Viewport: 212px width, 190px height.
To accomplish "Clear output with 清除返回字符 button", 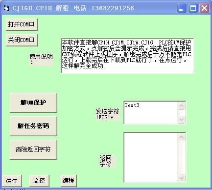I will click(x=33, y=149).
